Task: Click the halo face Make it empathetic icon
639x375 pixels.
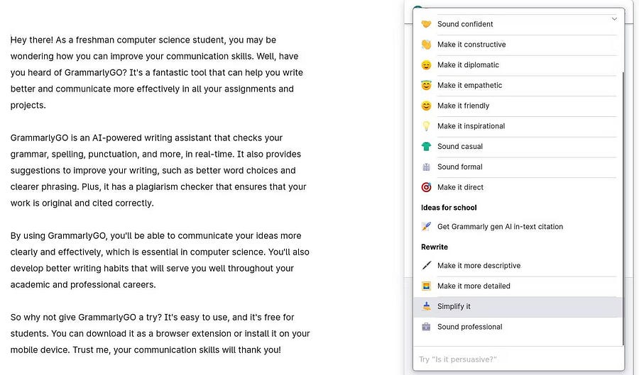Action: pyautogui.click(x=426, y=86)
